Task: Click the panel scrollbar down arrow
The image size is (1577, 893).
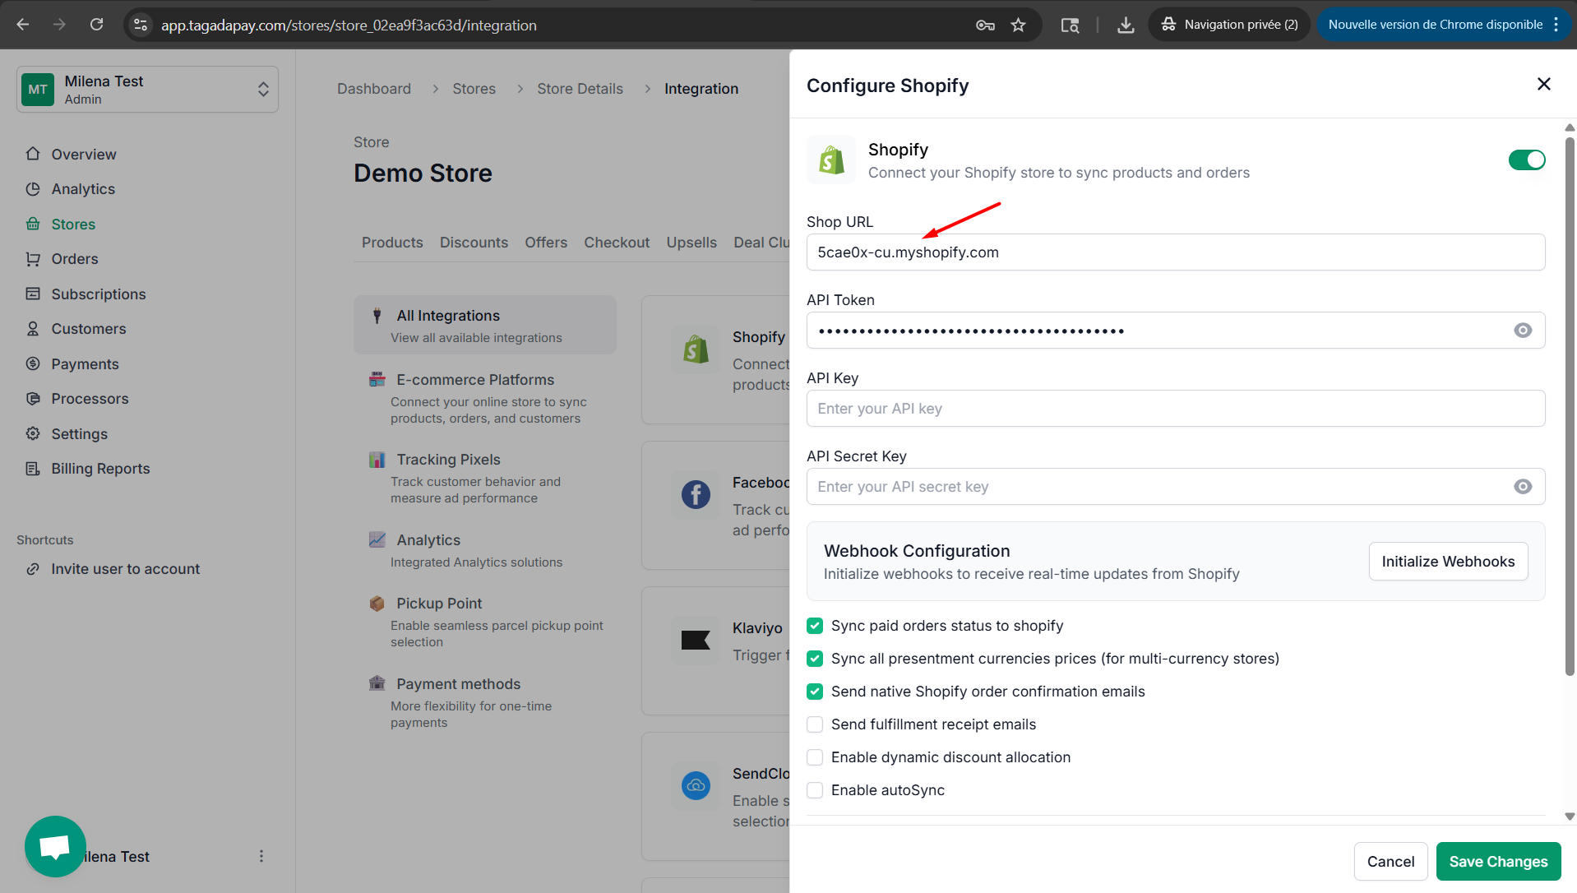Action: click(1570, 817)
